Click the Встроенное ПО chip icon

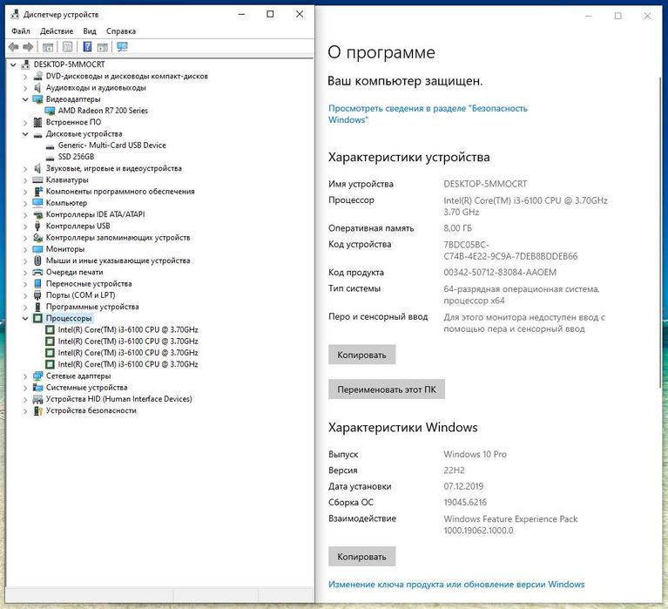click(x=38, y=122)
